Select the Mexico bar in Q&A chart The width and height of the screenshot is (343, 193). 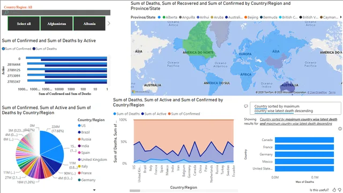point(304,161)
